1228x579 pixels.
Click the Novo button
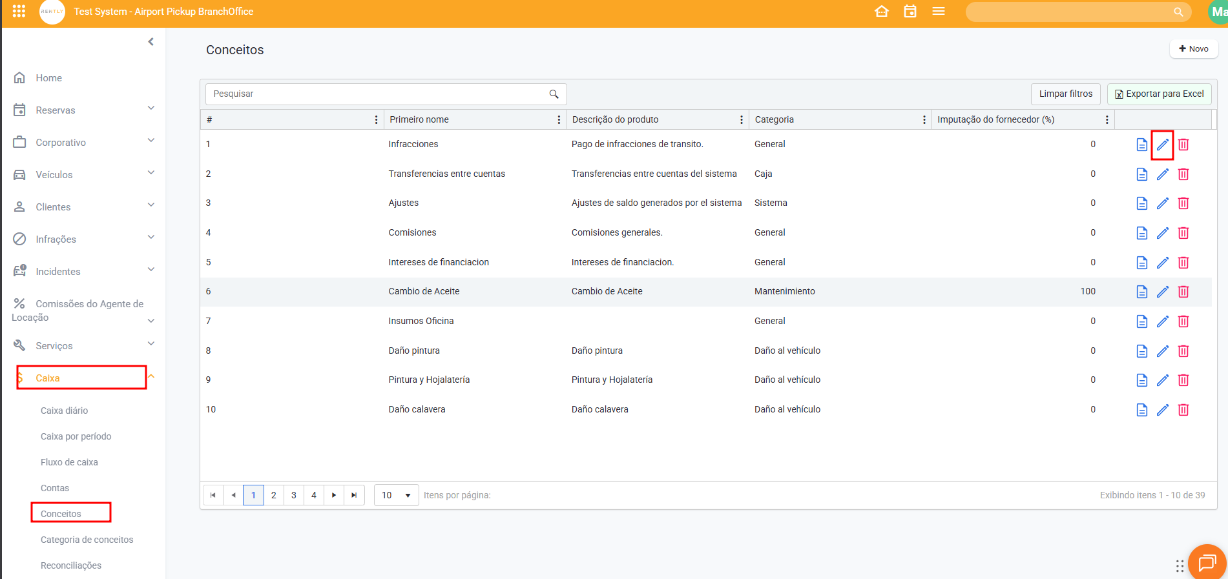click(1193, 48)
